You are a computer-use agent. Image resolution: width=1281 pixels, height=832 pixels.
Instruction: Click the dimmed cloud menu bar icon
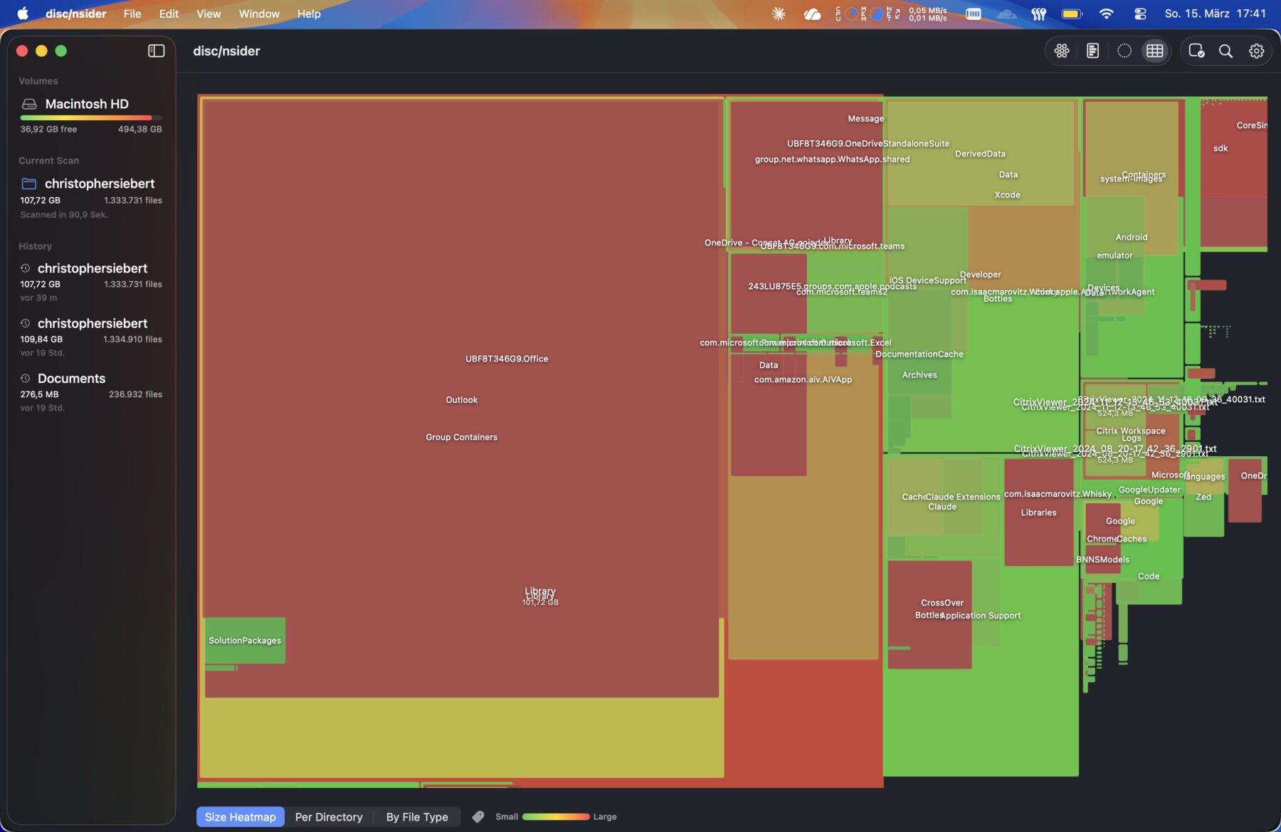[x=1006, y=14]
